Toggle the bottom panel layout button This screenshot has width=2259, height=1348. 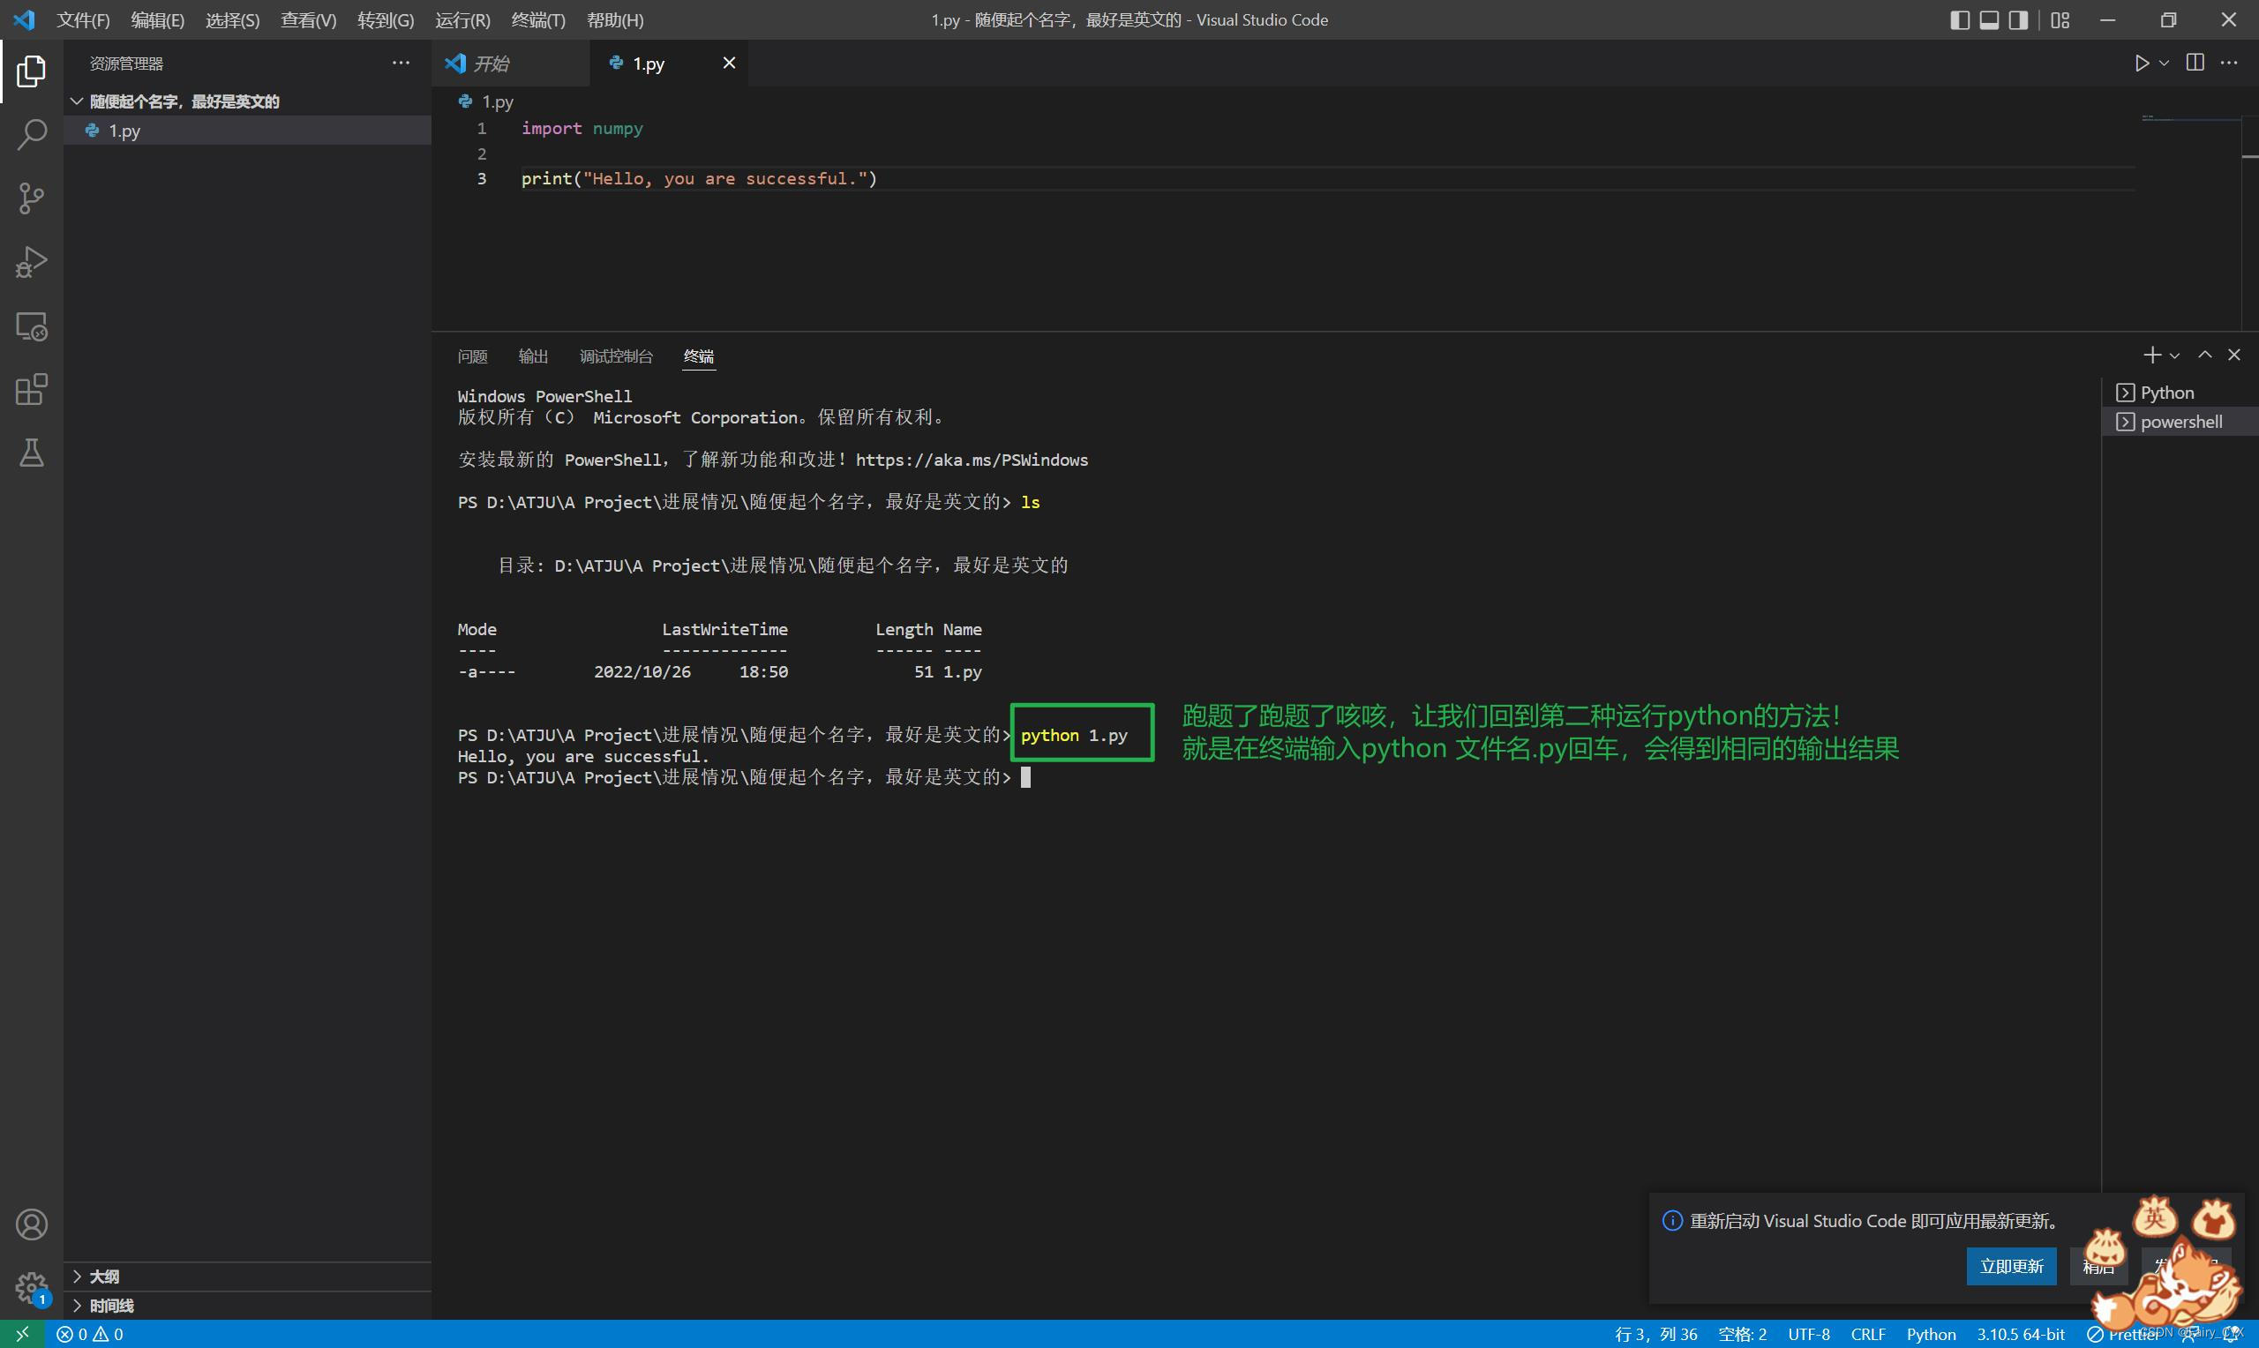[x=1988, y=20]
